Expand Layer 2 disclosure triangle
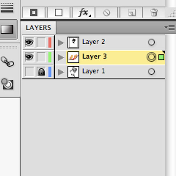 click(x=61, y=43)
